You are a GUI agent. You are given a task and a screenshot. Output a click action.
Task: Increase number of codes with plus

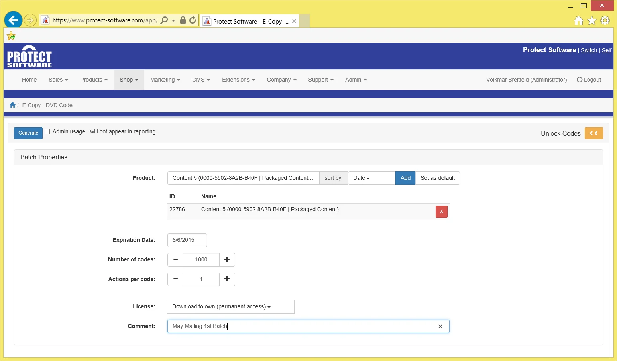227,259
